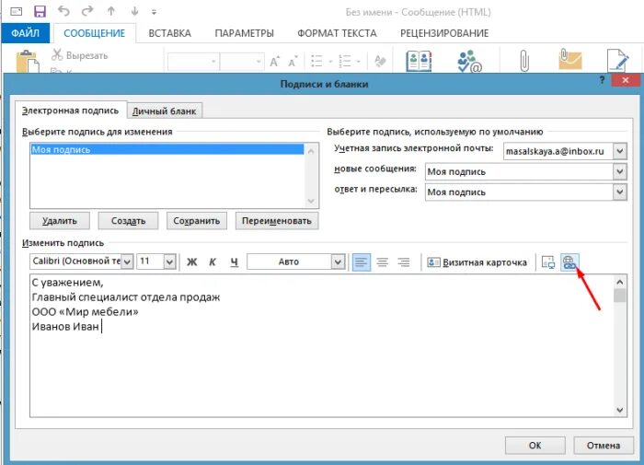Click the Переименовать button
Viewport: 644px width, 465px height.
277,221
